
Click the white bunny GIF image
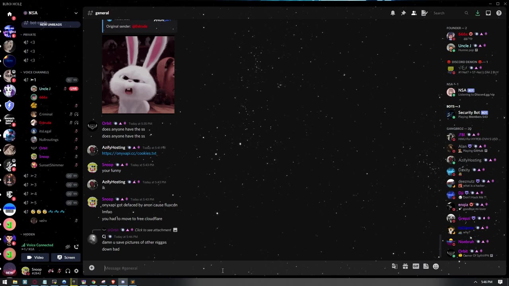tap(138, 75)
